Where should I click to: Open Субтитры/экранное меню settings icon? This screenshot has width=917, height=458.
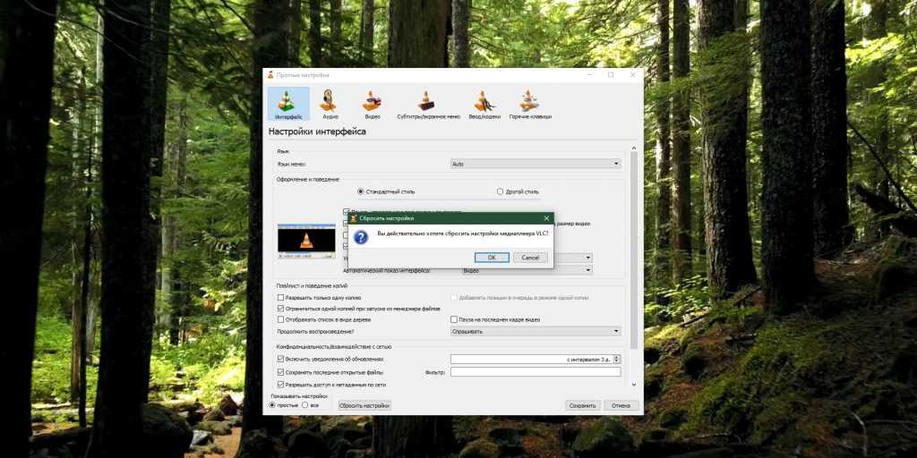pyautogui.click(x=428, y=103)
